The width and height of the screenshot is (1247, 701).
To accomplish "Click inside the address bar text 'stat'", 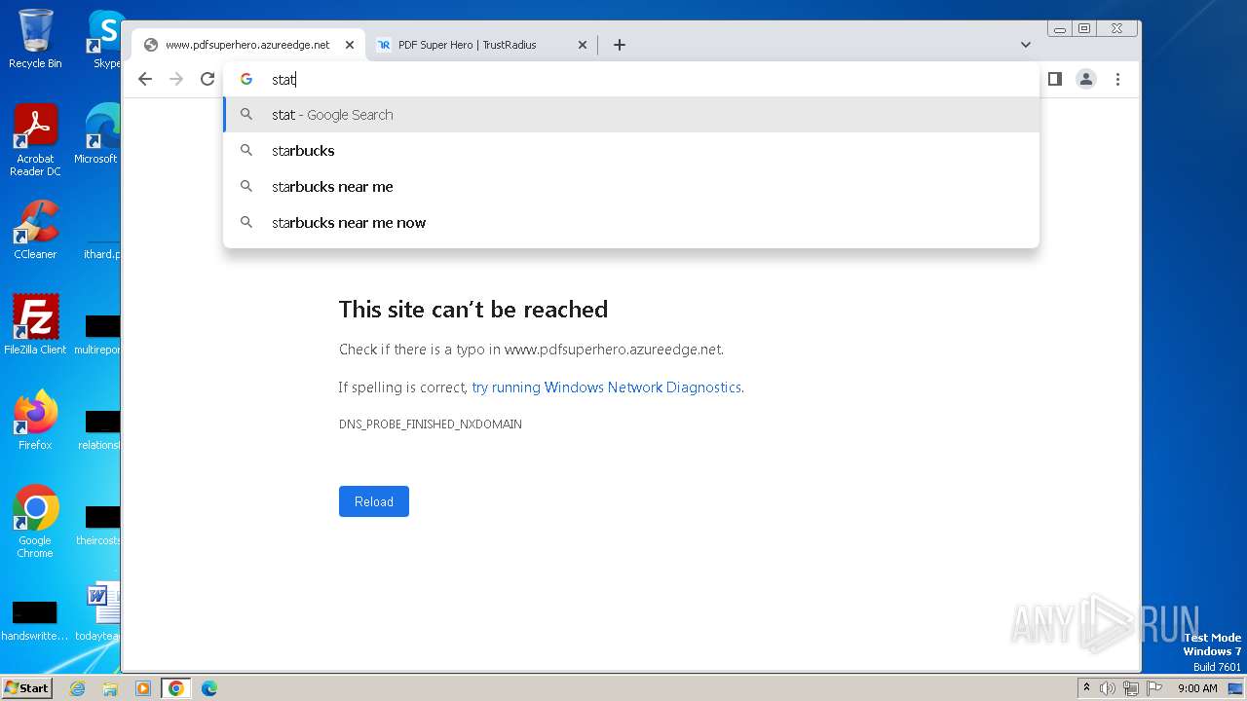I will (x=283, y=80).
